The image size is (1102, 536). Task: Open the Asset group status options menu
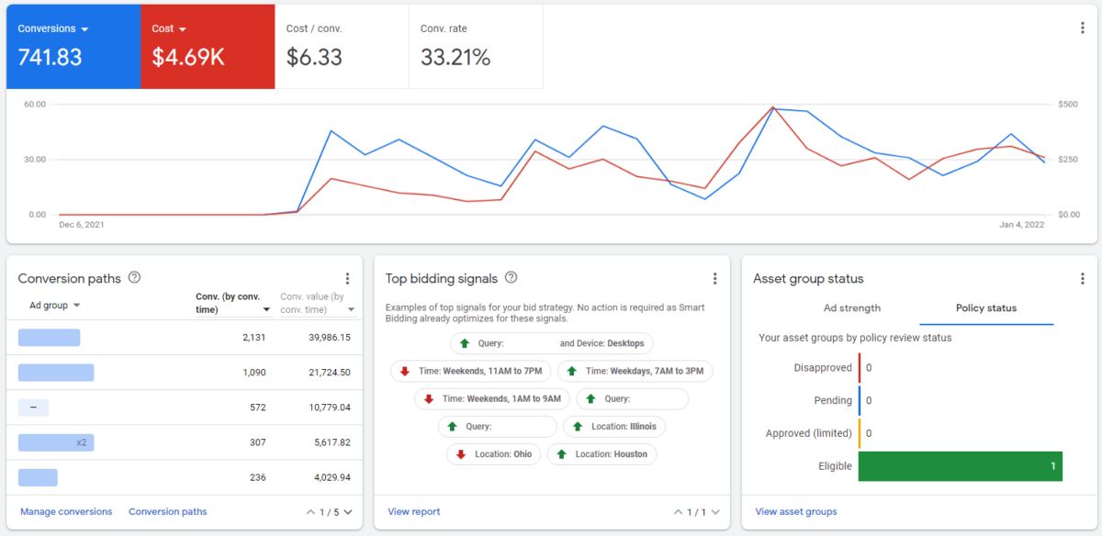click(x=1082, y=278)
